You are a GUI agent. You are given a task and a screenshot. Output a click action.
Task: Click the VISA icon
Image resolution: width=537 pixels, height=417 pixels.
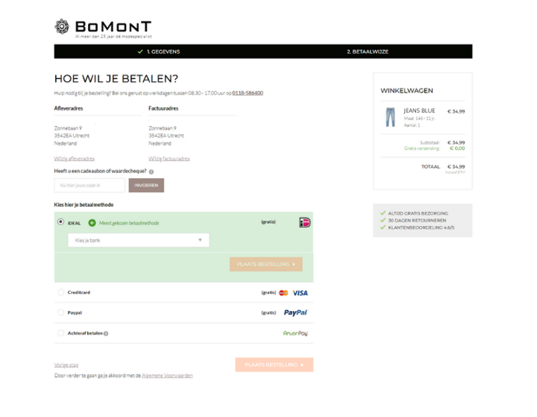[299, 292]
